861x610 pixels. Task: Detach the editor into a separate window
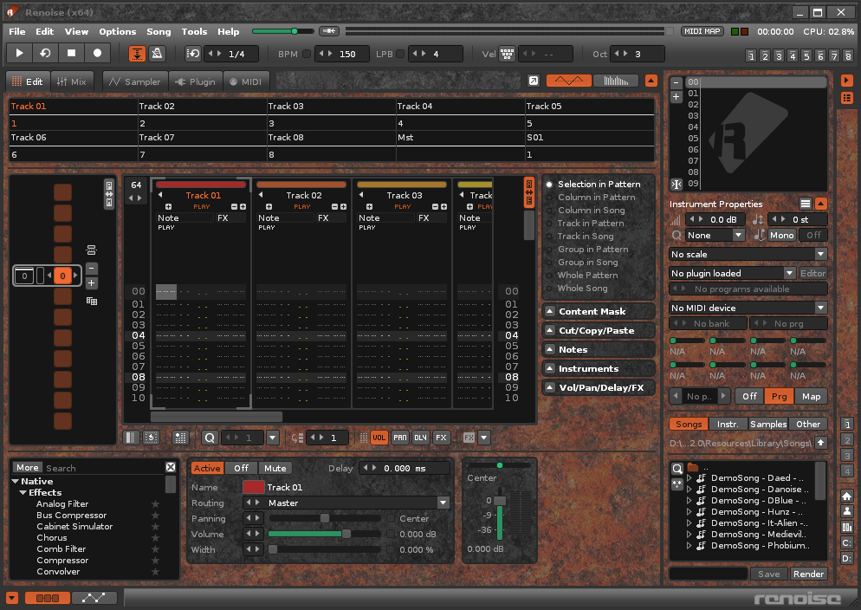[534, 81]
